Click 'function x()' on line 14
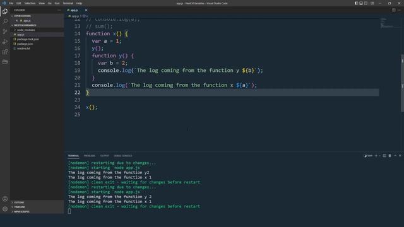The width and height of the screenshot is (404, 227). pos(104,33)
